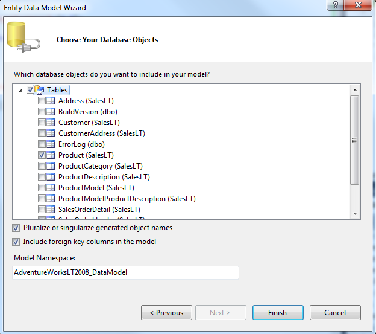Viewport: 376px width, 334px height.
Task: Click the table icon beside ErrorLog (dbo)
Action: click(x=51, y=144)
